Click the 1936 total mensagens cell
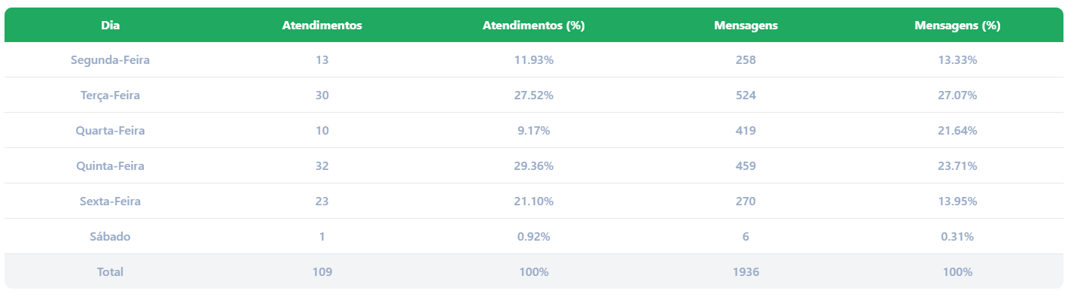1071x297 pixels. (x=746, y=272)
